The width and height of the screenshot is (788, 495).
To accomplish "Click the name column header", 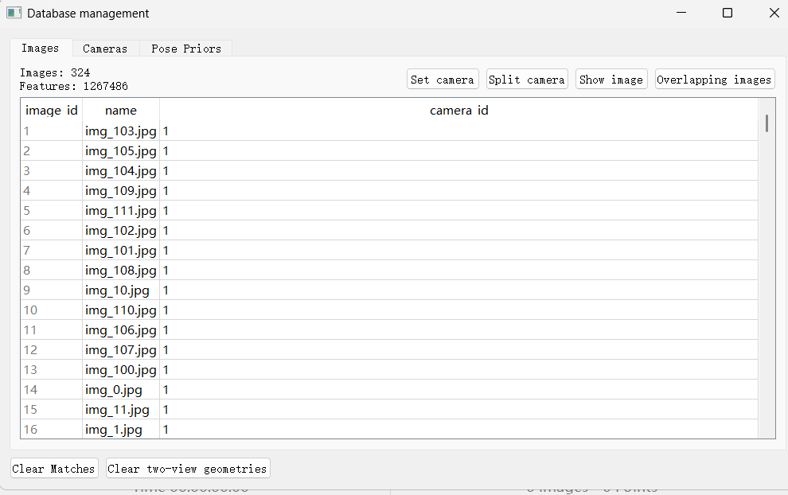I will click(x=121, y=111).
